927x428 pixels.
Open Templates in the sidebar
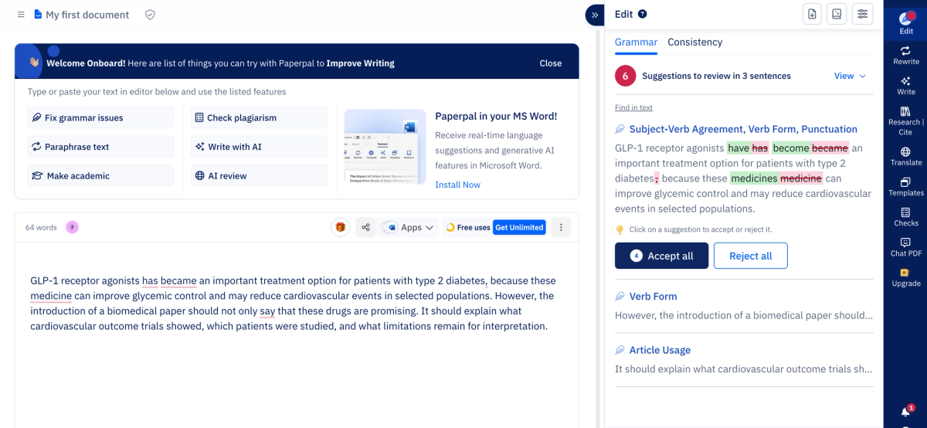click(906, 186)
